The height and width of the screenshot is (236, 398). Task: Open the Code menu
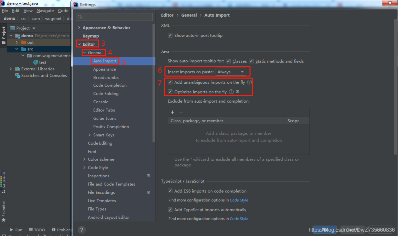(63, 10)
